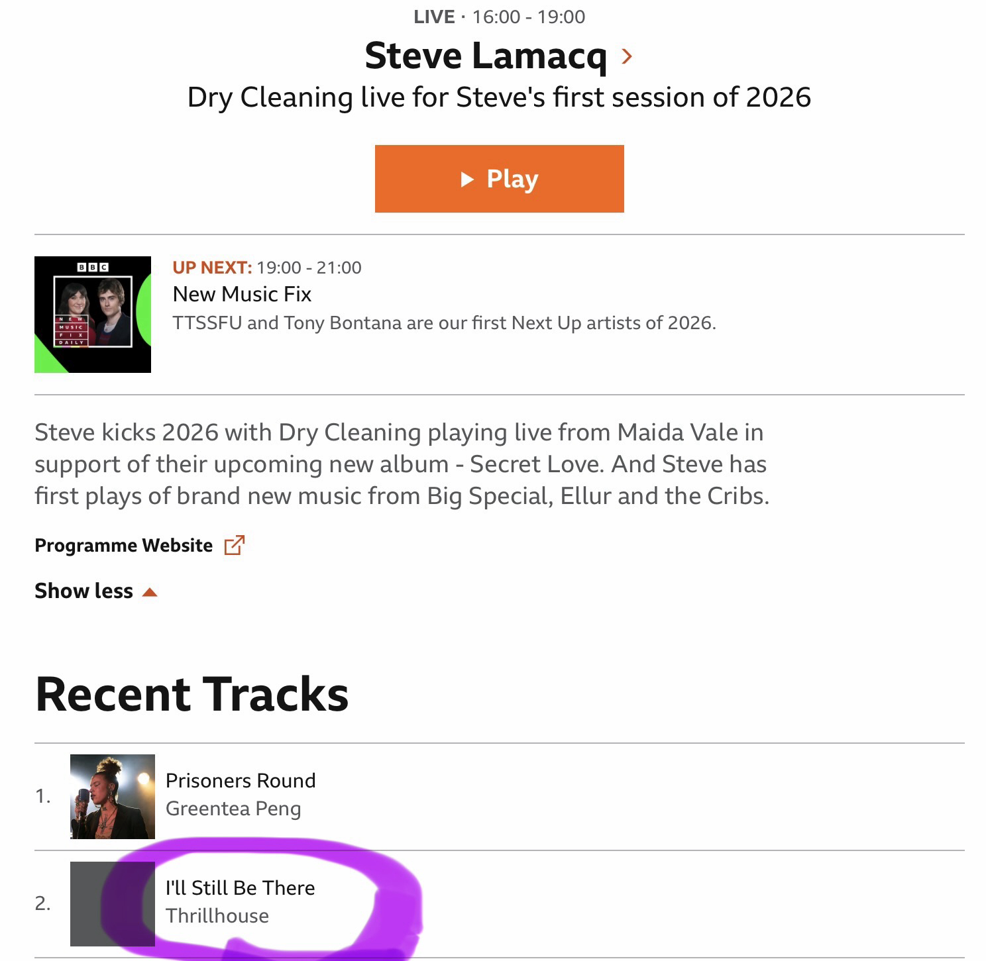Viewport: 986px width, 961px height.
Task: Click the grey placeholder artwork for track two
Action: [x=113, y=904]
